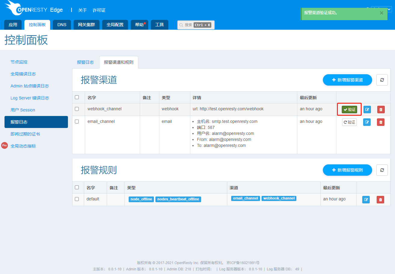Select all alarm channels checkbox

77,97
